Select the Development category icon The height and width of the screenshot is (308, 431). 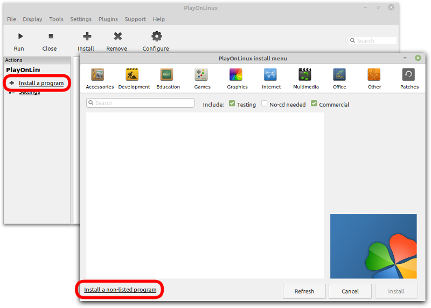click(x=132, y=74)
